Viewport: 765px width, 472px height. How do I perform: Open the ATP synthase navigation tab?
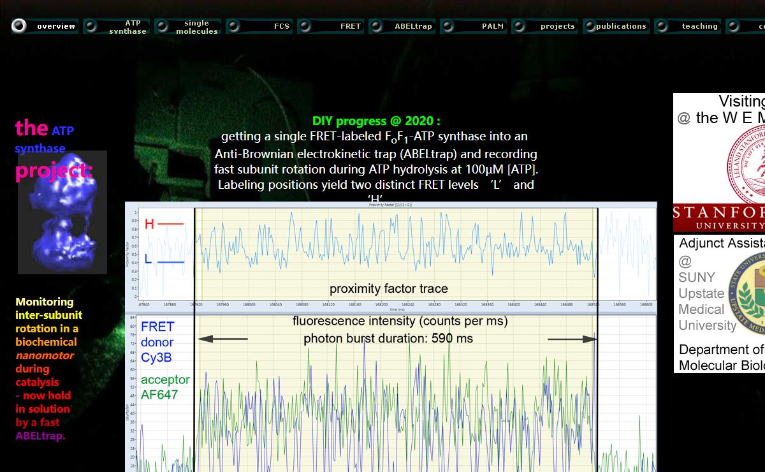[117, 26]
